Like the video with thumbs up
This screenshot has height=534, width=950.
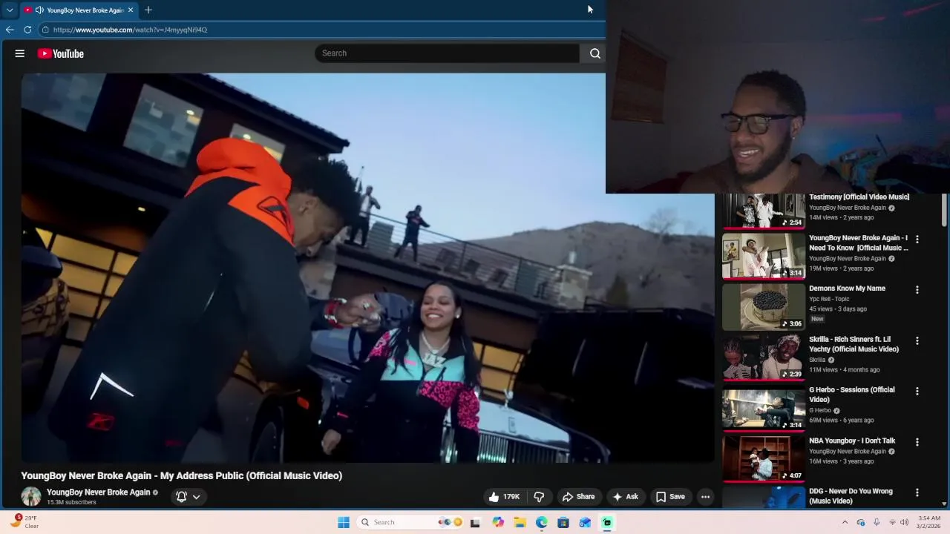(504, 497)
